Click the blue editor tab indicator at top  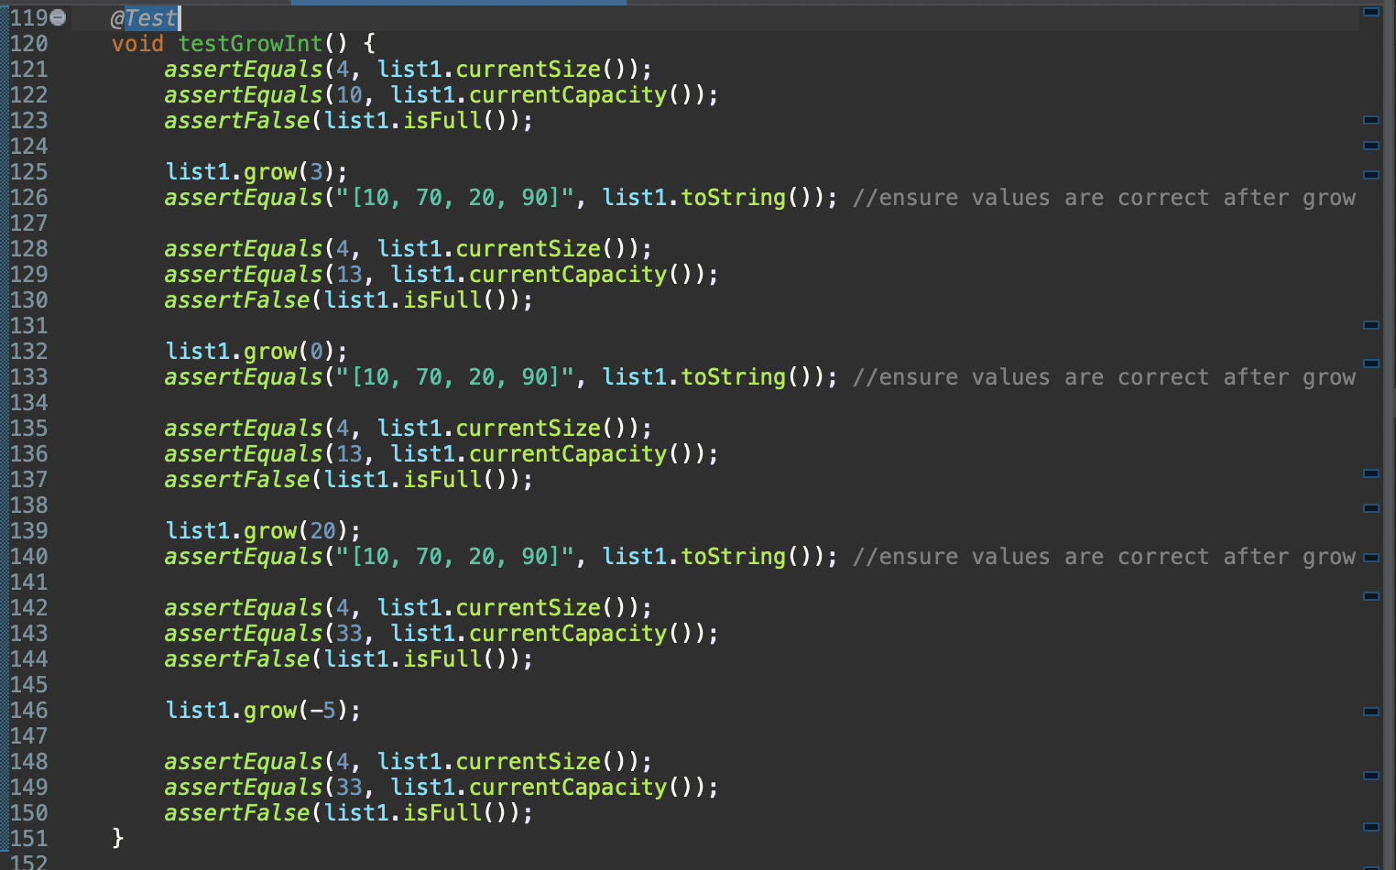tap(458, 3)
